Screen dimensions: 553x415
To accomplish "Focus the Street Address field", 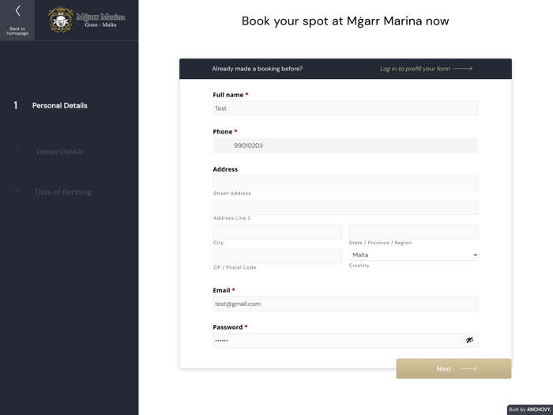I will pos(345,183).
